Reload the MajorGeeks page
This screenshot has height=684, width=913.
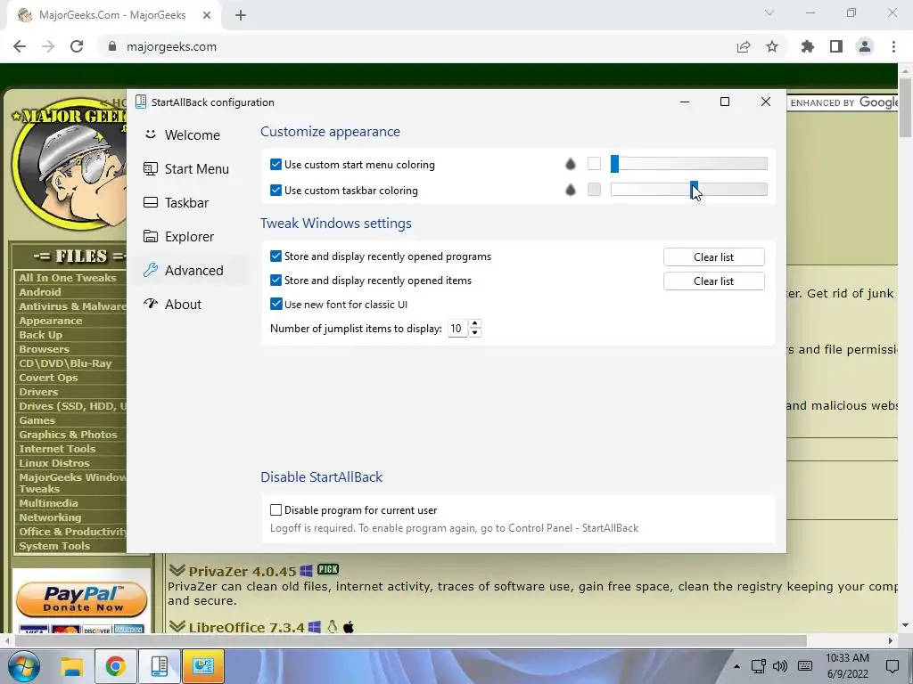tap(77, 46)
